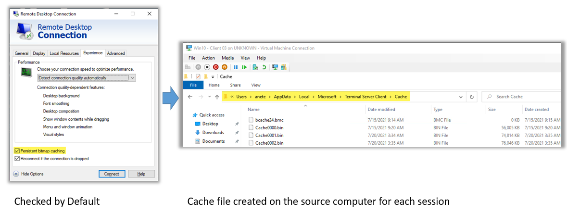Click the green Revert arrow icon
Viewport: 567px width, 213px height.
coord(264,67)
